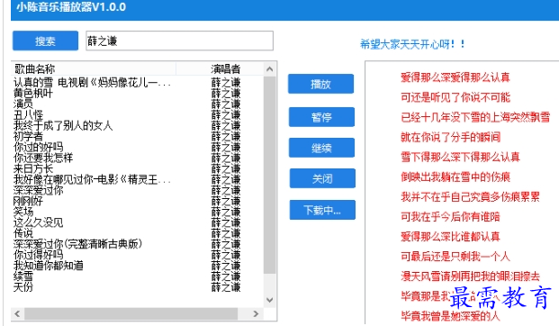Screen dimensions: 559x326
Task: Select the song 我终于成了别人的女人
Action: (x=63, y=125)
